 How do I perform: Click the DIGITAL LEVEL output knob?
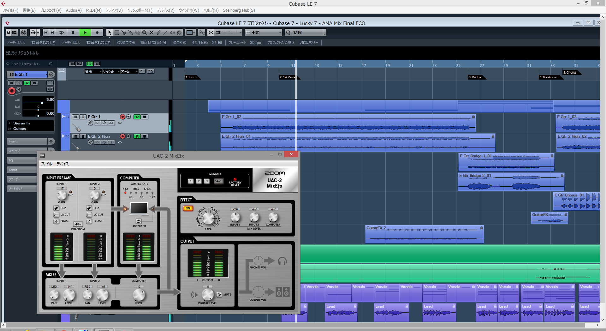click(x=208, y=295)
